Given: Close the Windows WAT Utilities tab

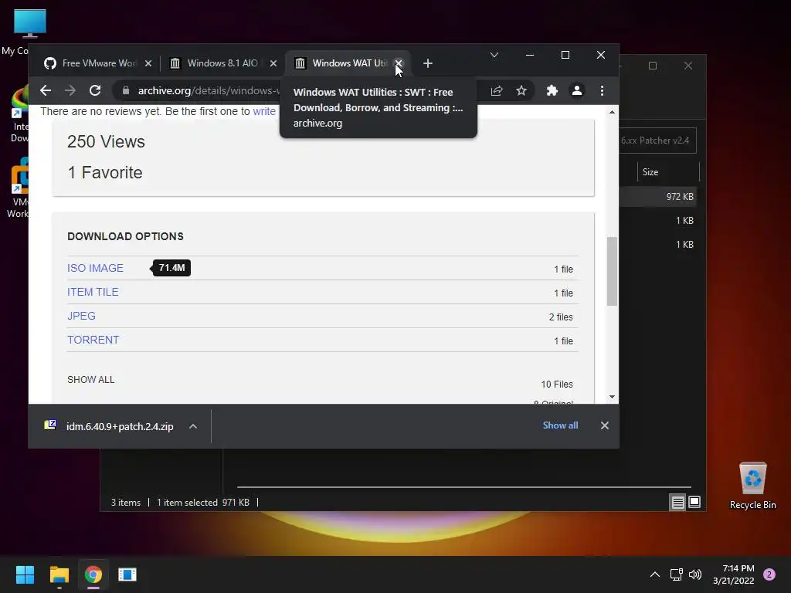Looking at the screenshot, I should (x=399, y=63).
